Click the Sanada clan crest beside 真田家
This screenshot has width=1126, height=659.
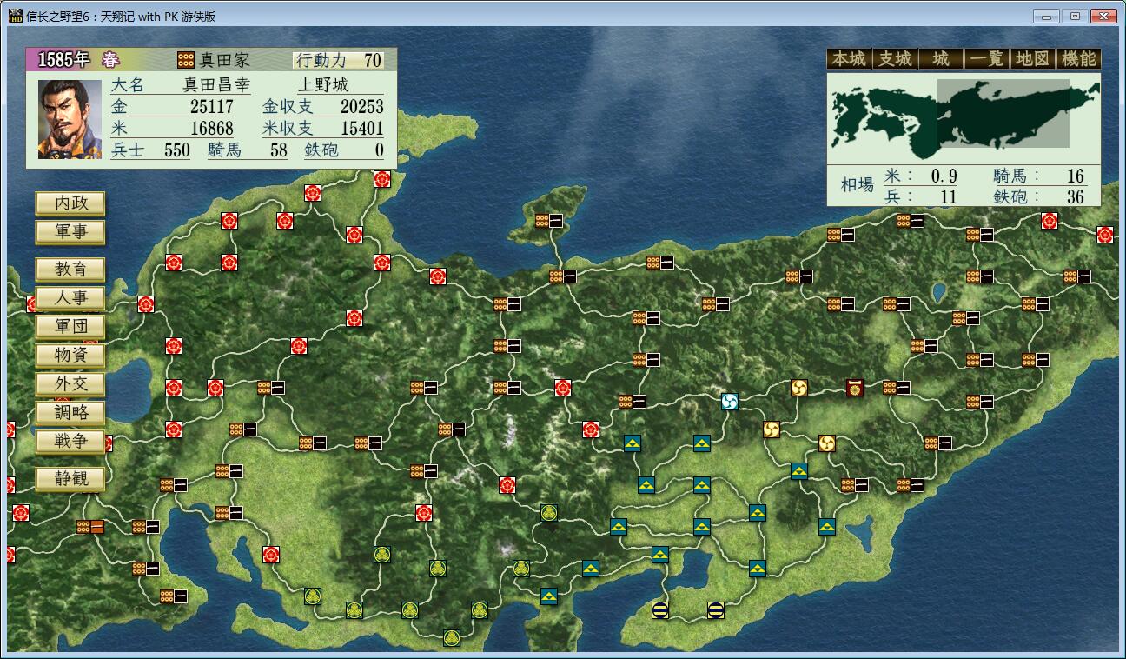click(186, 60)
